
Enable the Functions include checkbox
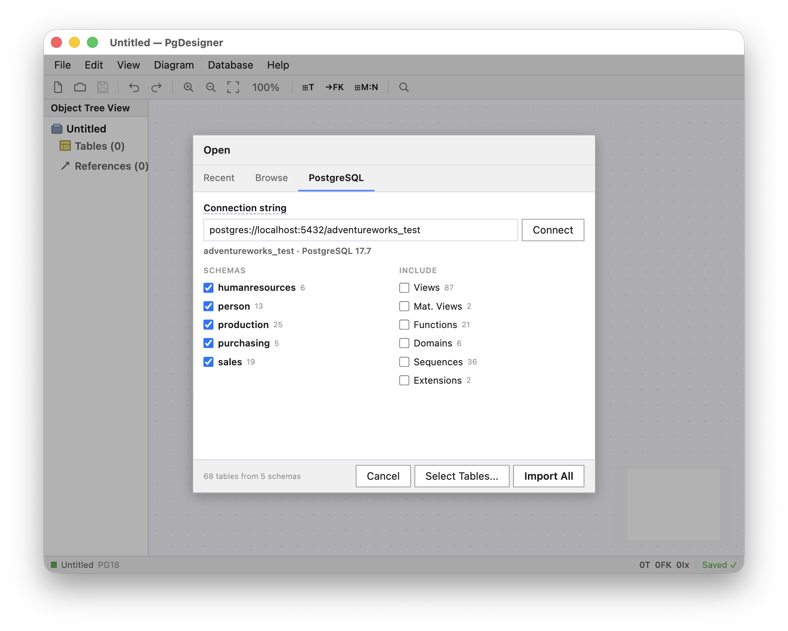(404, 325)
